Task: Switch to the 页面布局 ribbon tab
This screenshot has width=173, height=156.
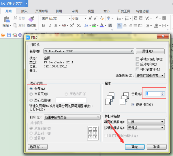Action: [x=42, y=11]
